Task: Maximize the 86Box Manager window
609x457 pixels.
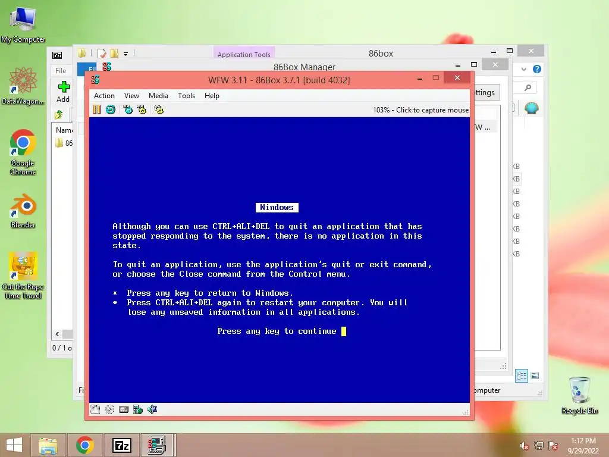Action: tap(474, 64)
